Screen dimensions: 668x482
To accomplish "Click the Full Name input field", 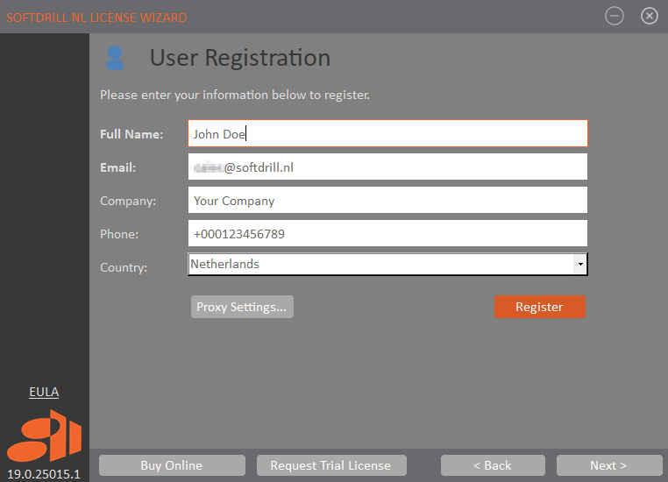I will point(387,134).
